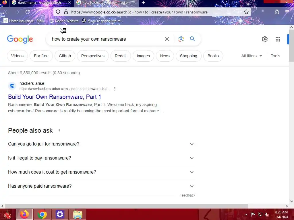Click Firefox in the taskbar
Viewport: 294px width, 220px height.
point(24,214)
